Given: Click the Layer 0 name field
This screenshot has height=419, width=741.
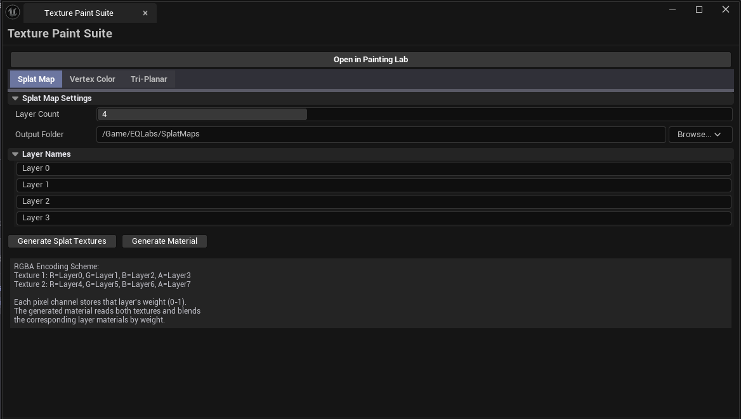Looking at the screenshot, I should click(x=374, y=168).
